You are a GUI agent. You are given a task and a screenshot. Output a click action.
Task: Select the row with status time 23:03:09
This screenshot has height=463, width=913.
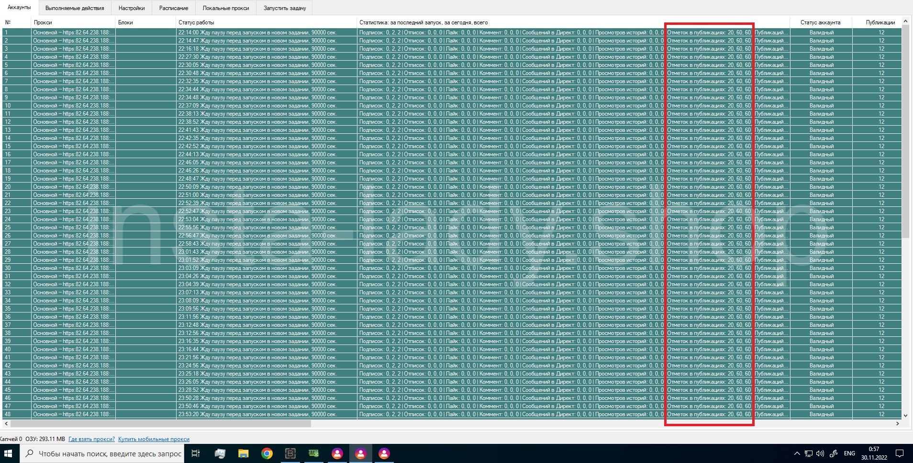452,268
